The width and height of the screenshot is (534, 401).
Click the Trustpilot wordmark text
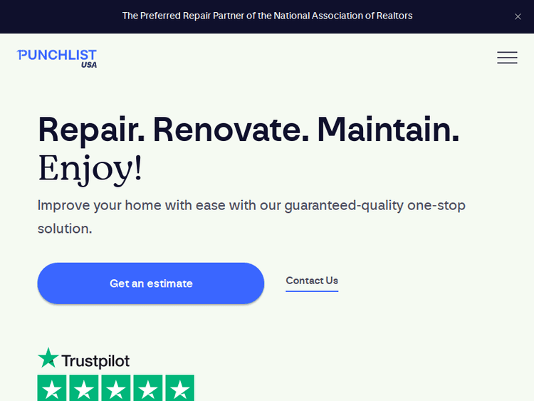tap(95, 361)
